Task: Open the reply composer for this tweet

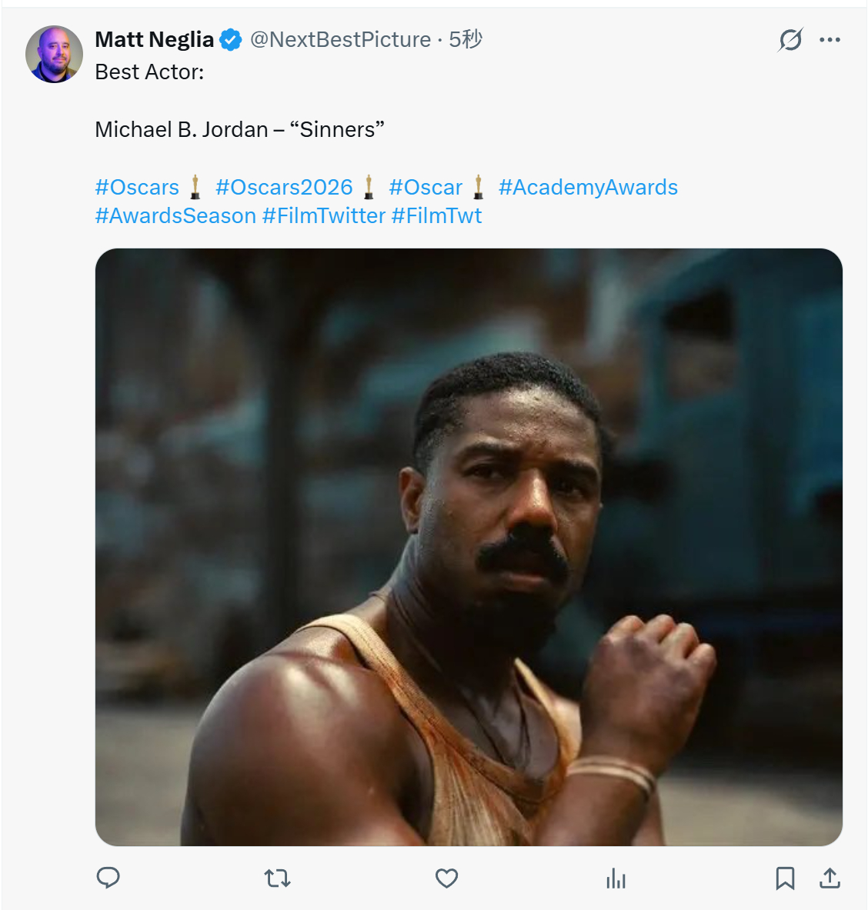Action: [108, 877]
